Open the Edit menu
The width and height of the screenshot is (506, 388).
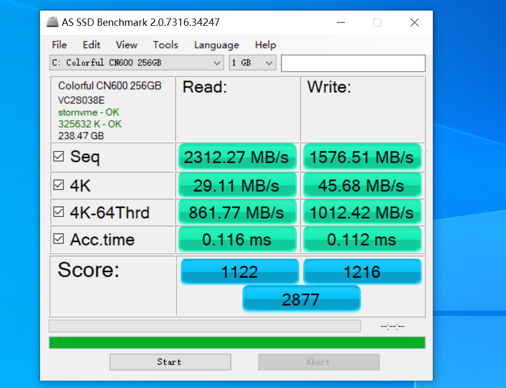pyautogui.click(x=91, y=45)
